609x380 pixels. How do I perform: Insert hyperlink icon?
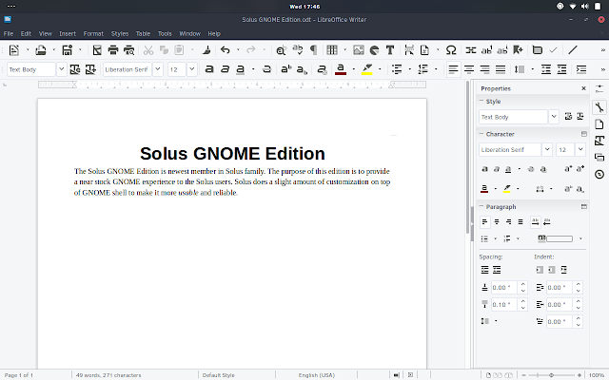tap(471, 50)
